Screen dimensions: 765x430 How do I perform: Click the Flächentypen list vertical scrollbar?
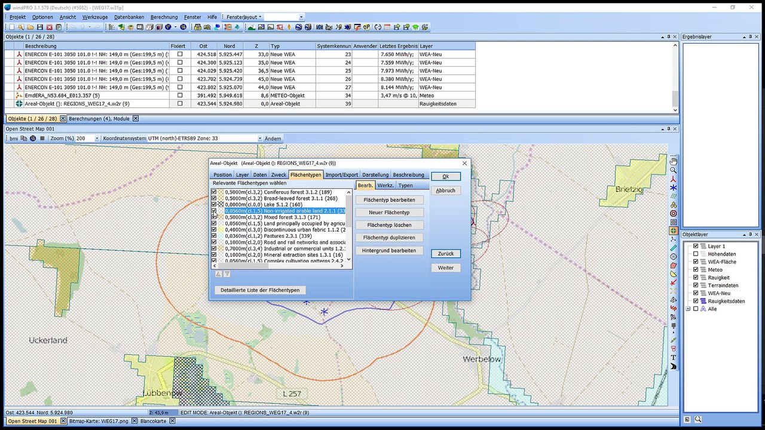[349, 226]
